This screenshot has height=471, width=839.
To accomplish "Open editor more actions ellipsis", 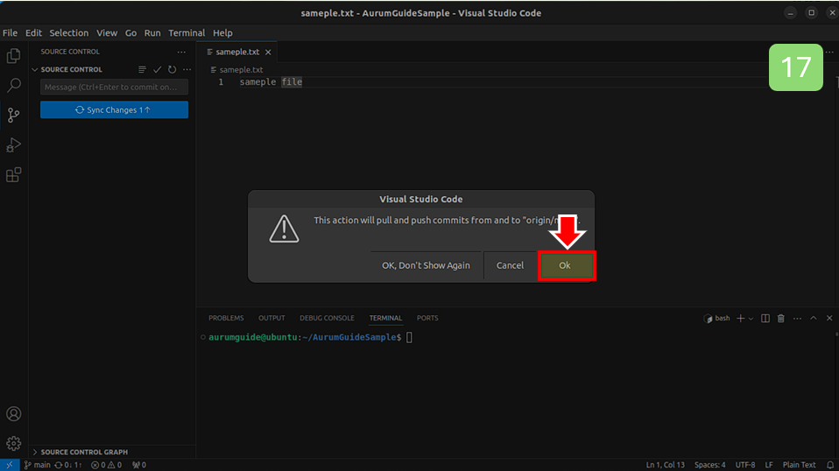I will pyautogui.click(x=829, y=52).
